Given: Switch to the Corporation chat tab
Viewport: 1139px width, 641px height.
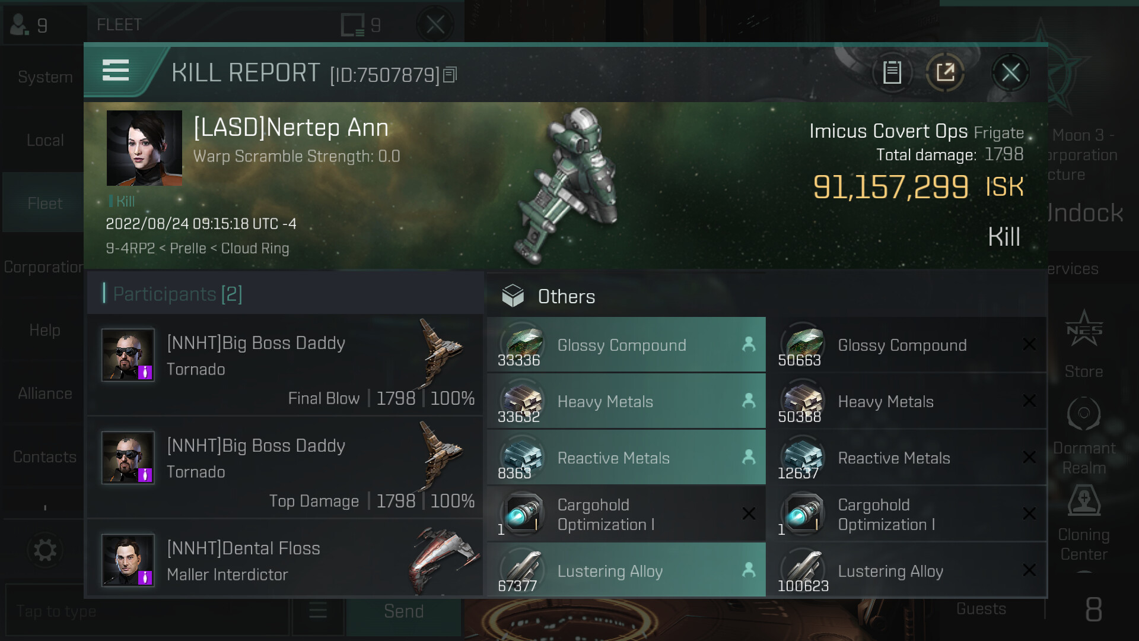Looking at the screenshot, I should tap(43, 267).
